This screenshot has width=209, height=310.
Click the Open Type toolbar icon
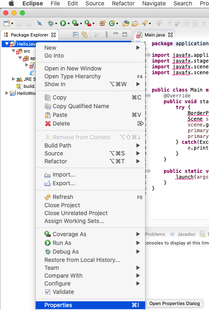coord(126,23)
